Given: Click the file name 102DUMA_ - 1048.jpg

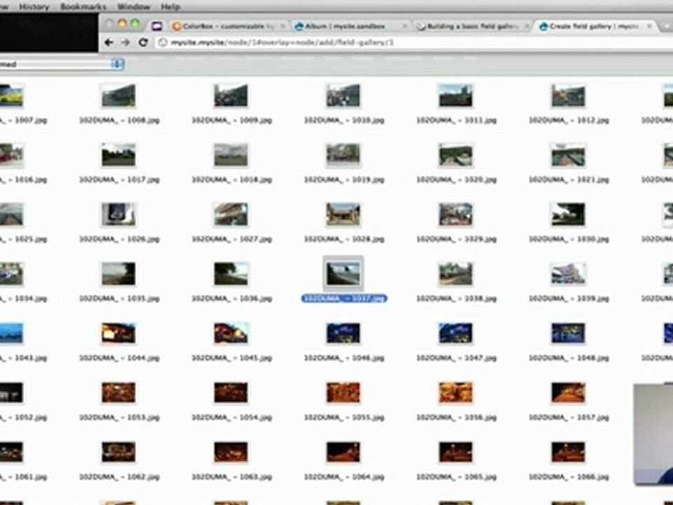Looking at the screenshot, I should 569,358.
